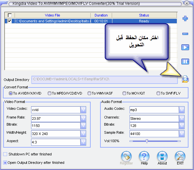Browse for output directory folder icon

tap(185, 79)
